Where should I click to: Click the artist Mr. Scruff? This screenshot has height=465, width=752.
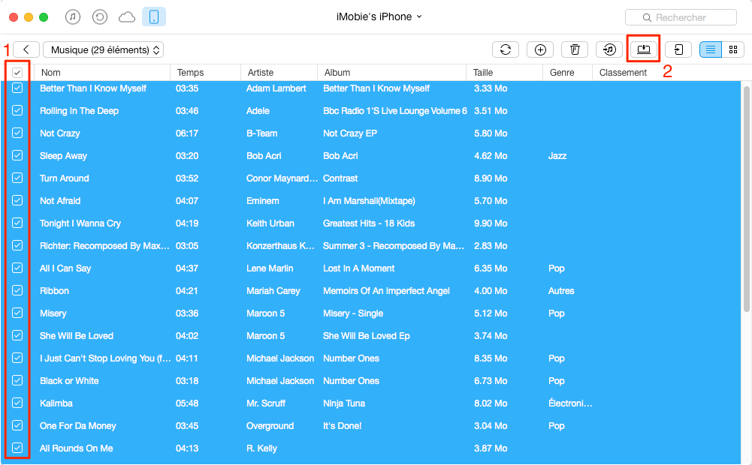[x=266, y=403]
